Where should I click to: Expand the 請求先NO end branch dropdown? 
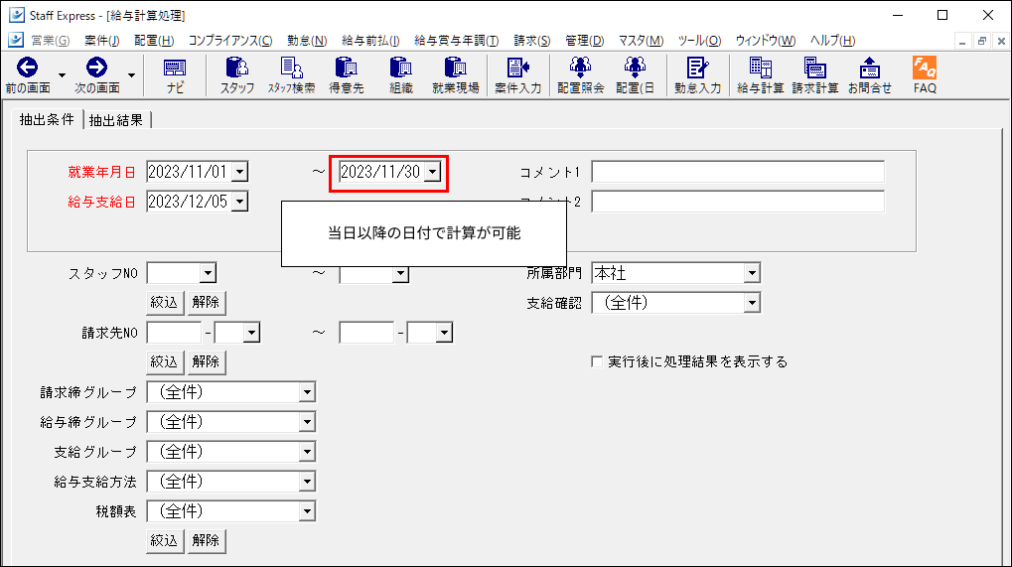click(x=444, y=334)
